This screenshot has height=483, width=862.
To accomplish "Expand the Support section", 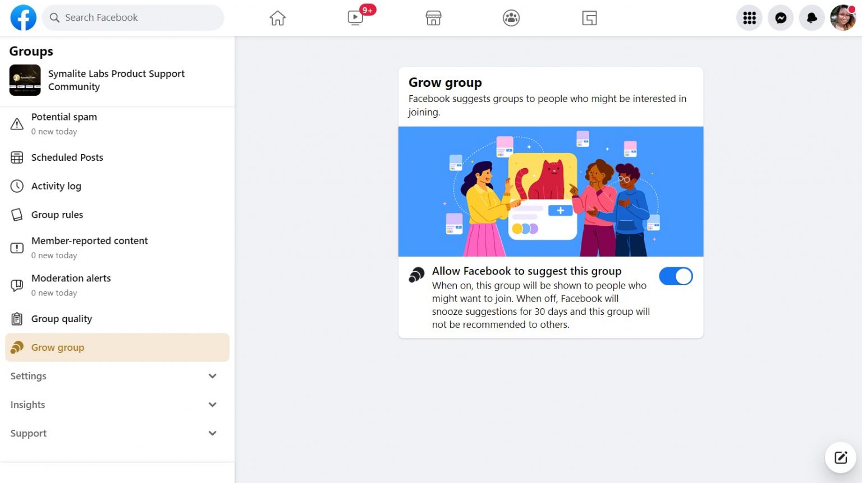I will [115, 433].
